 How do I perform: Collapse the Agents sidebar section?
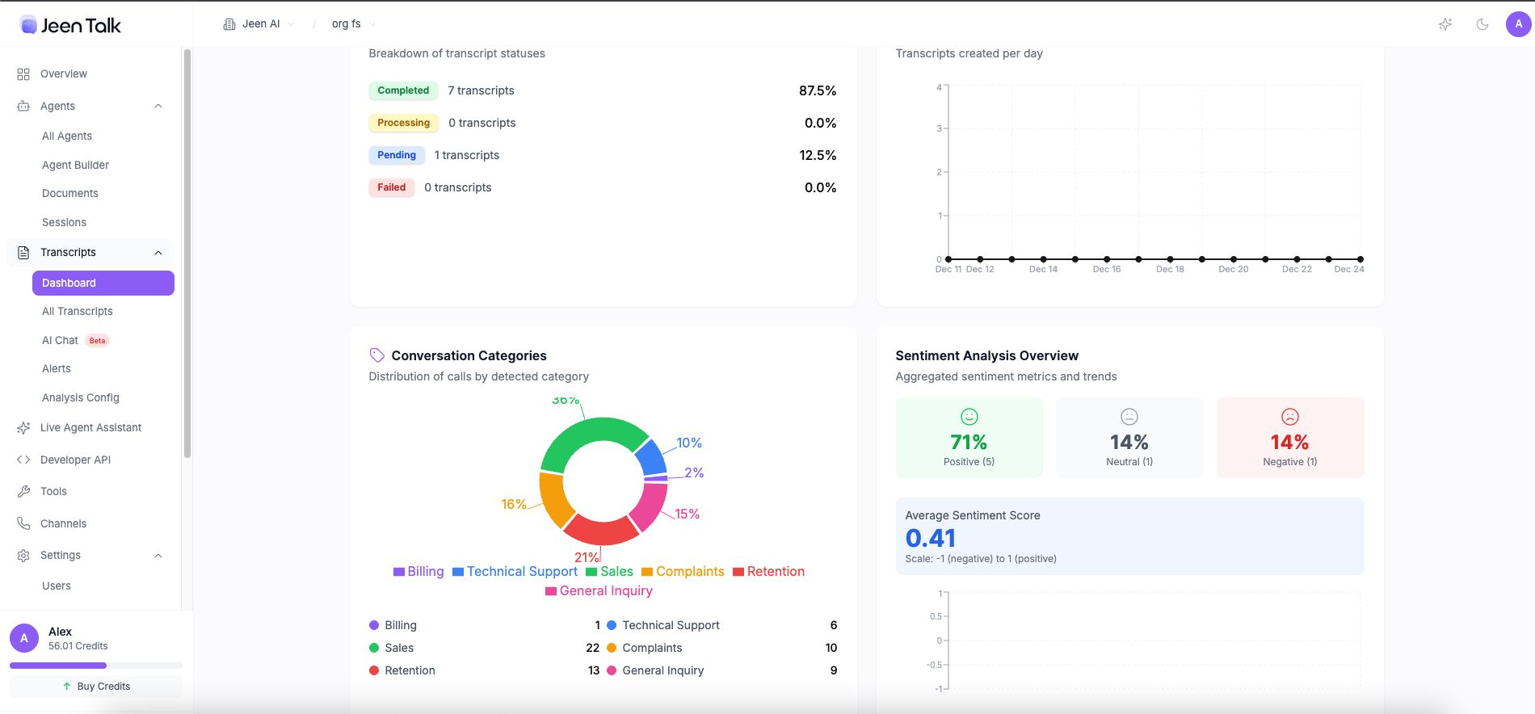click(x=158, y=107)
